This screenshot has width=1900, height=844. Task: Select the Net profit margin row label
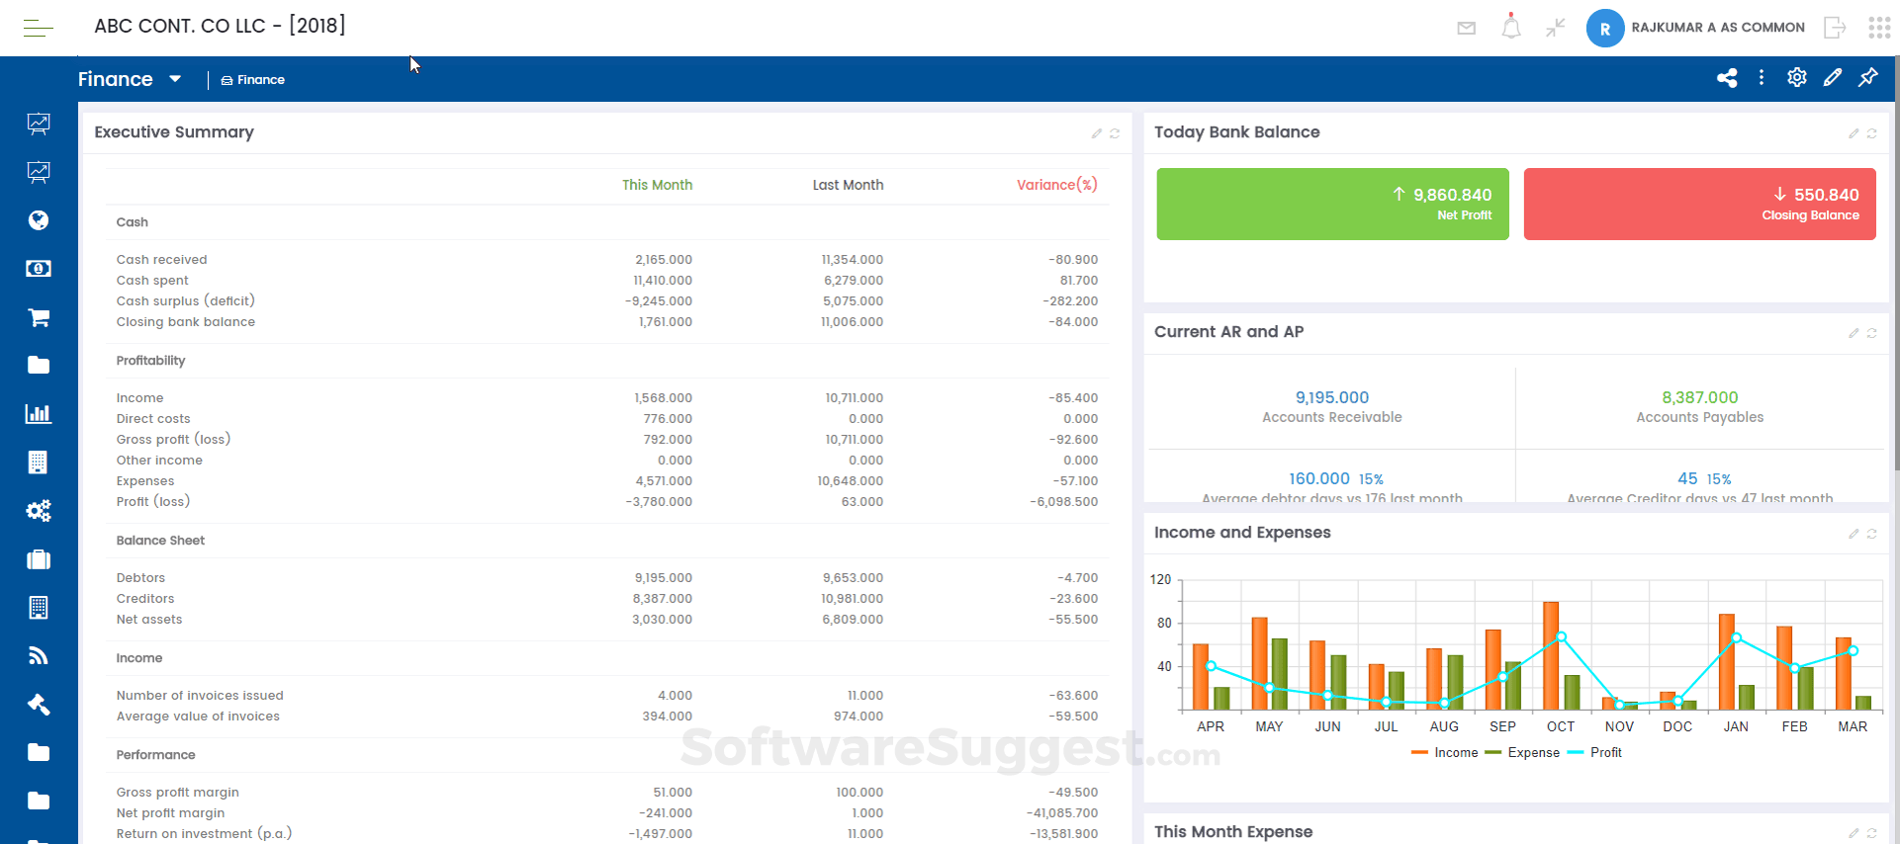point(170,813)
